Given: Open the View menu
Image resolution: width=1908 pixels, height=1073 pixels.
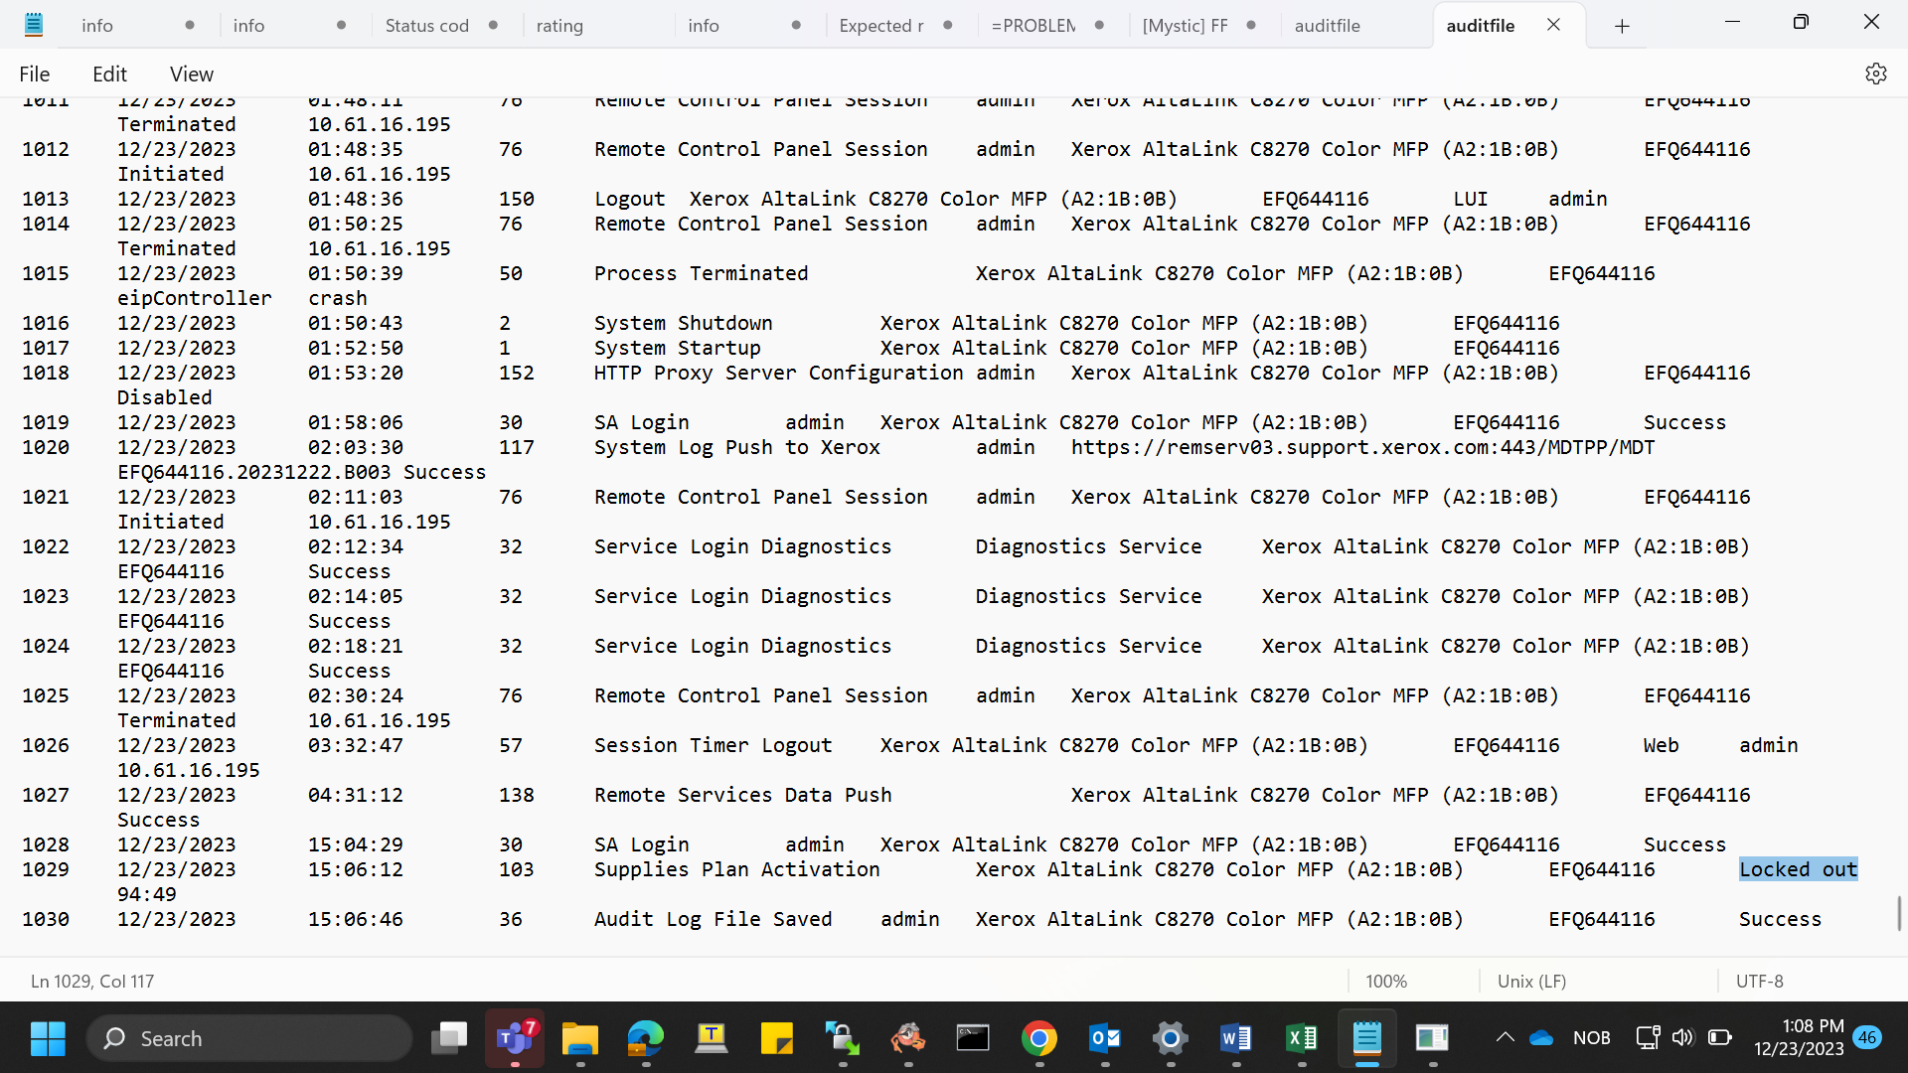Looking at the screenshot, I should (x=192, y=74).
